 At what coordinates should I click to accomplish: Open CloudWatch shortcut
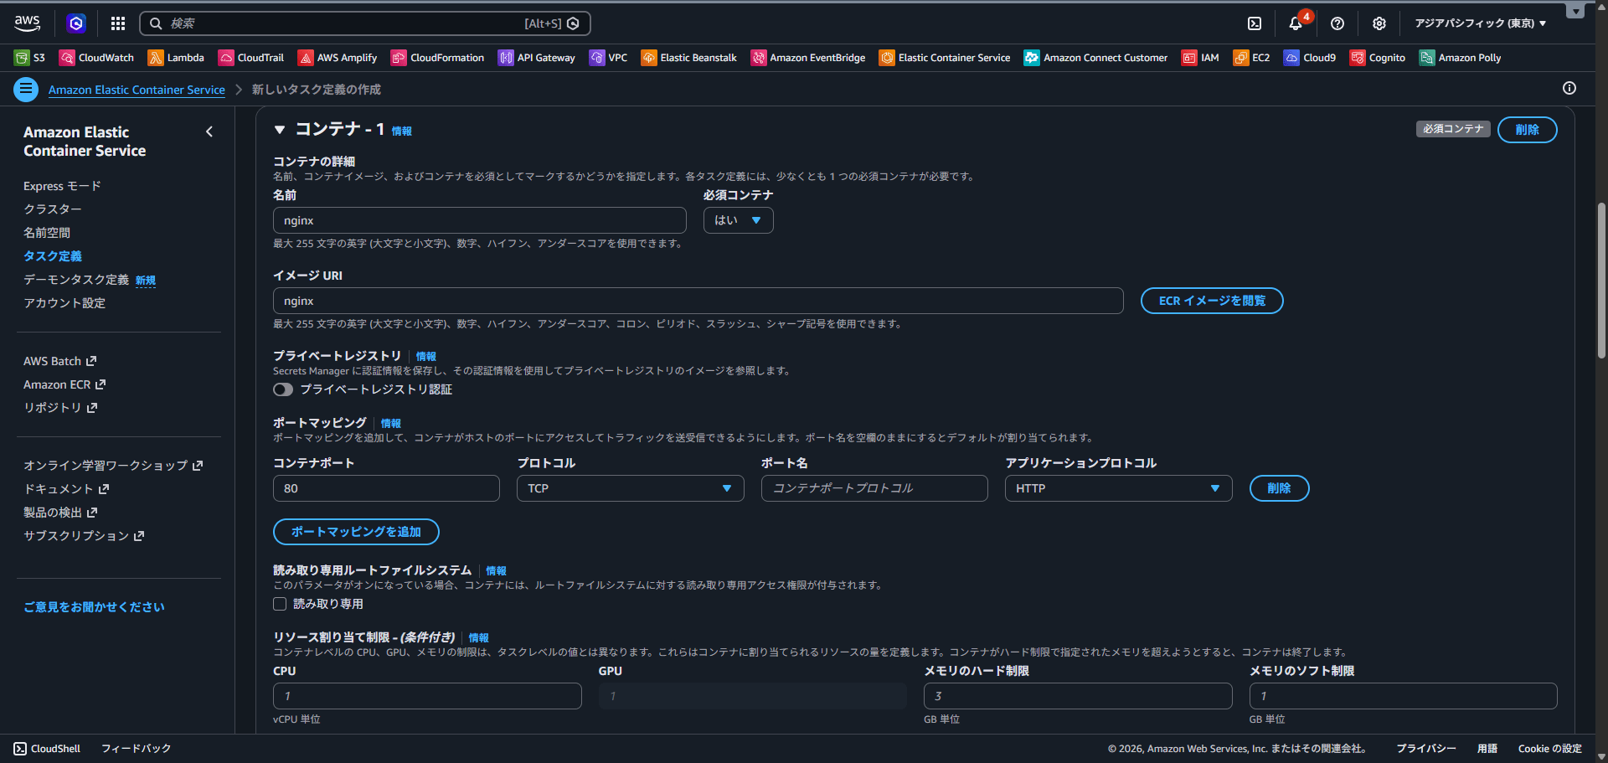click(x=96, y=58)
